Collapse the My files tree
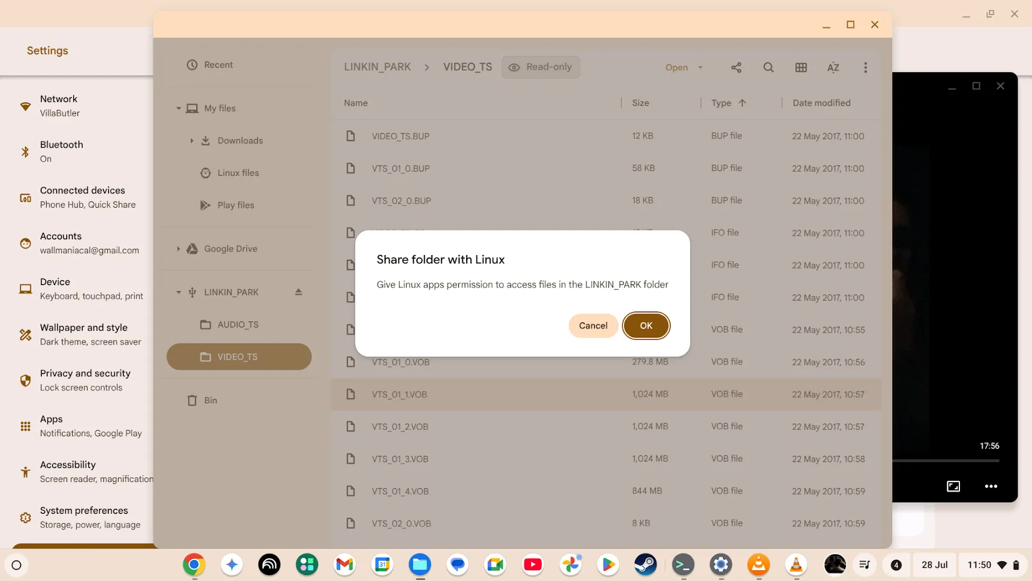Screen dimensions: 1032x581 pos(178,108)
